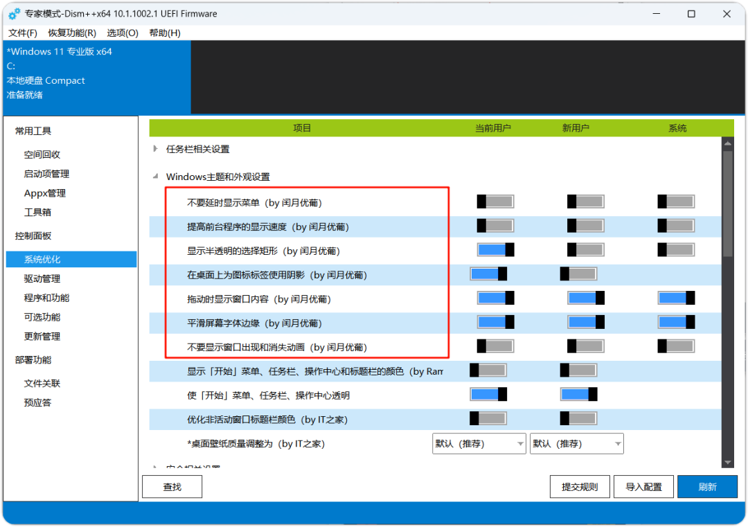Open 程序和功能 in the sidebar
The image size is (748, 527).
47,298
